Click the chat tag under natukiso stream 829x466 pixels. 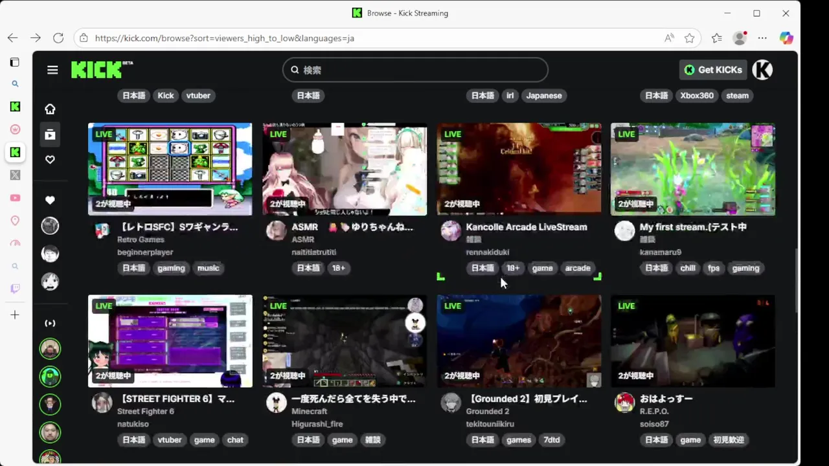coord(235,440)
